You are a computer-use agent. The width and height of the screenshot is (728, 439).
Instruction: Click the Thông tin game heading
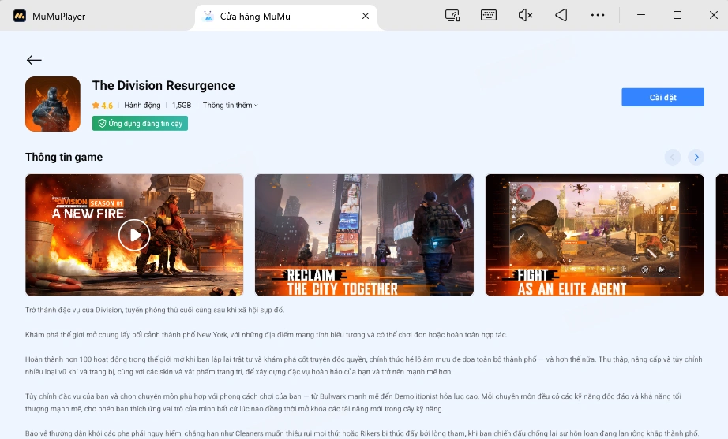point(64,157)
